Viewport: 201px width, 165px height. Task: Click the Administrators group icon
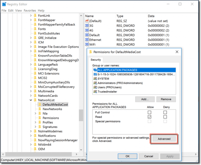pyautogui.click(x=95, y=83)
